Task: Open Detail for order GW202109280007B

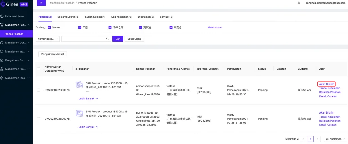Action: tap(323, 125)
